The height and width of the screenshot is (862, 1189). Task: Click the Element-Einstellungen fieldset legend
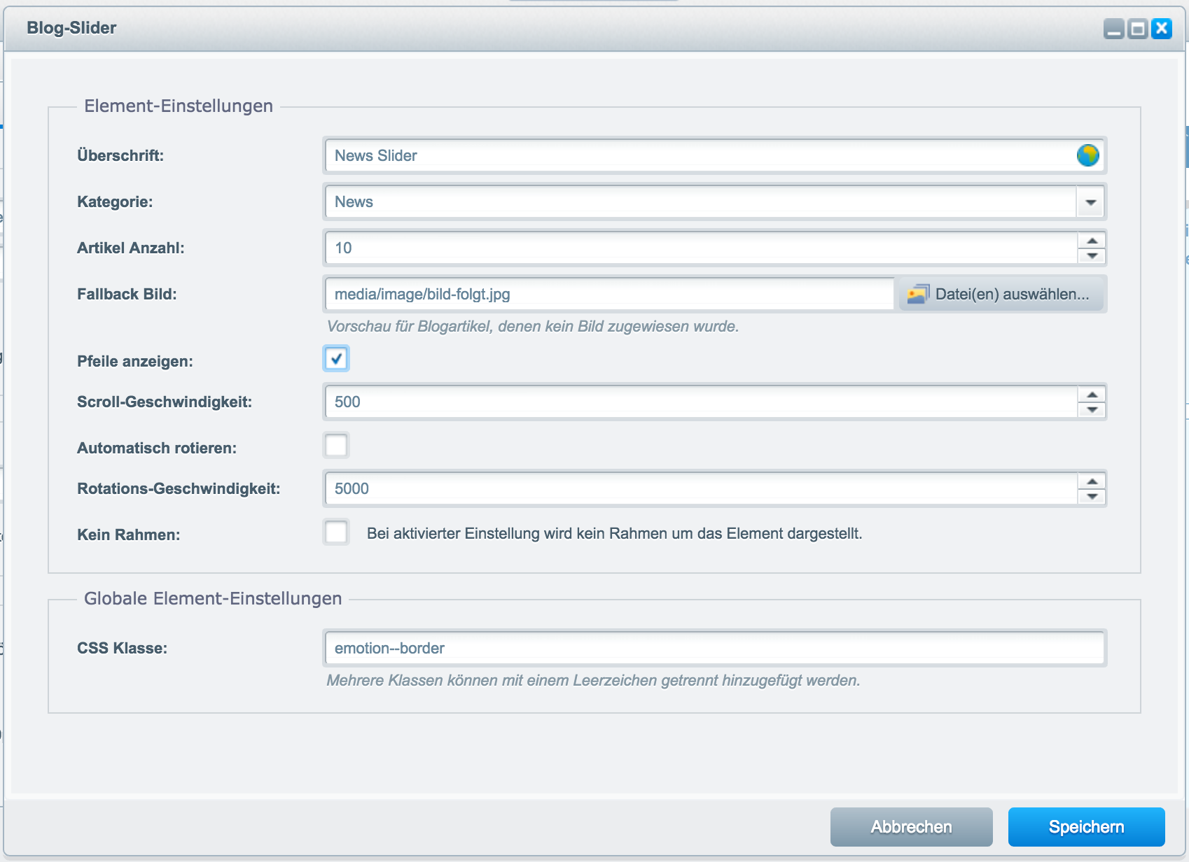179,106
